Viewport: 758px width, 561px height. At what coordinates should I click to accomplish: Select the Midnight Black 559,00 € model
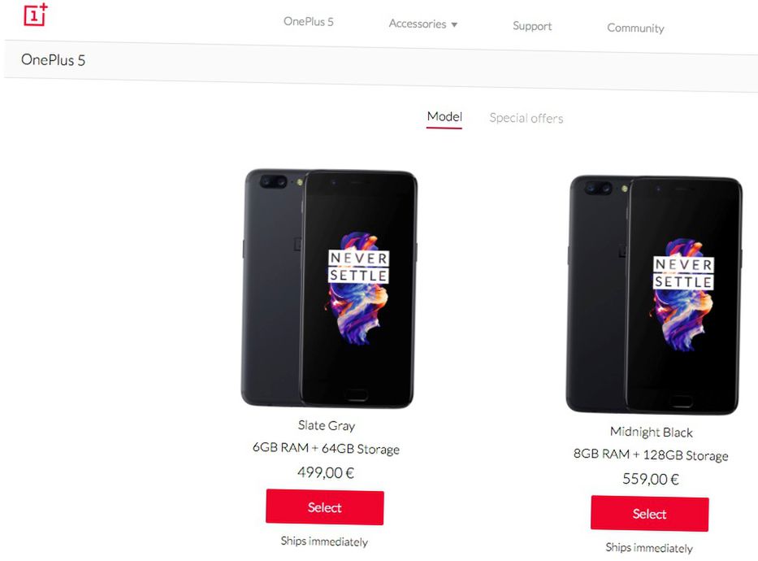click(649, 514)
